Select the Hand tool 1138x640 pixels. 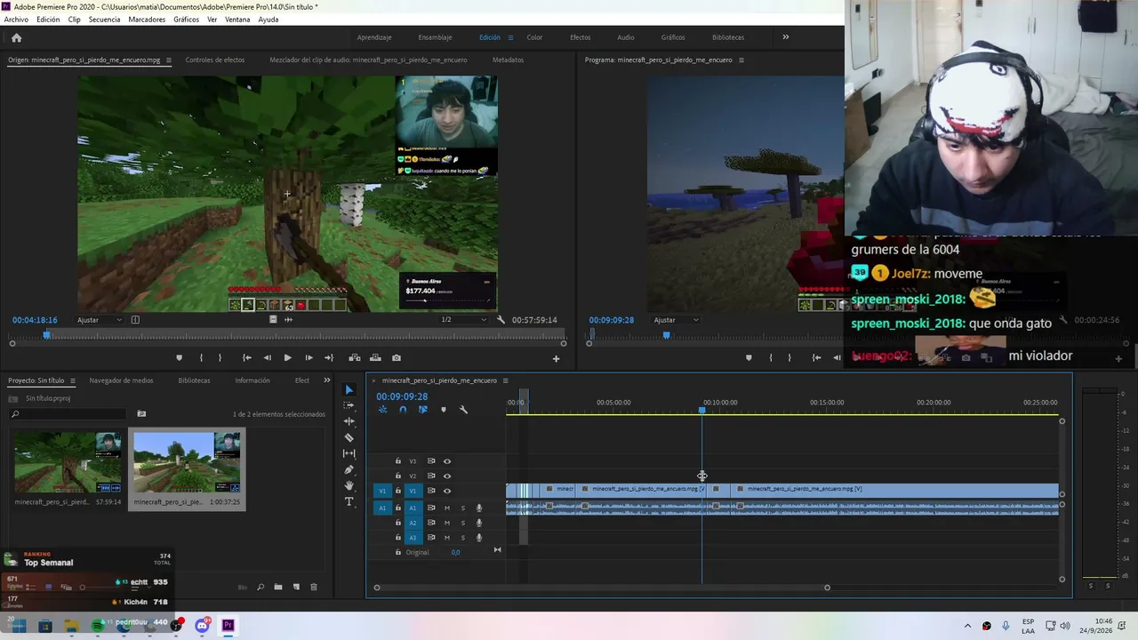[x=349, y=486]
